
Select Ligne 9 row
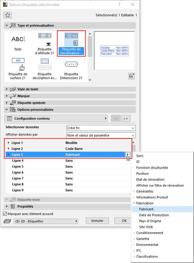coord(68,190)
